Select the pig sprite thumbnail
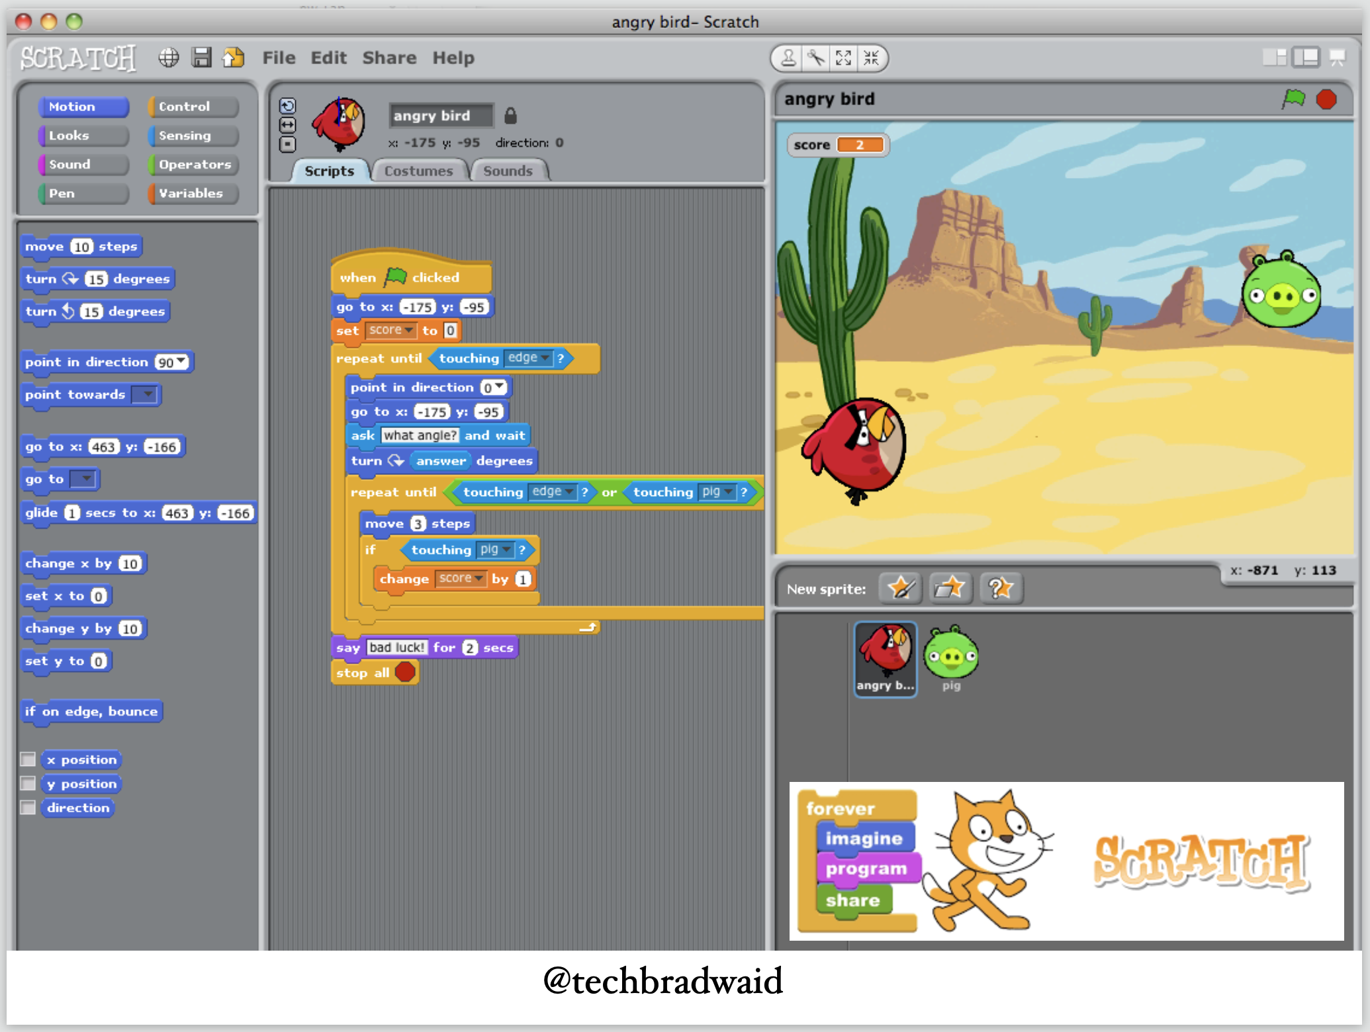The width and height of the screenshot is (1370, 1032). (951, 659)
